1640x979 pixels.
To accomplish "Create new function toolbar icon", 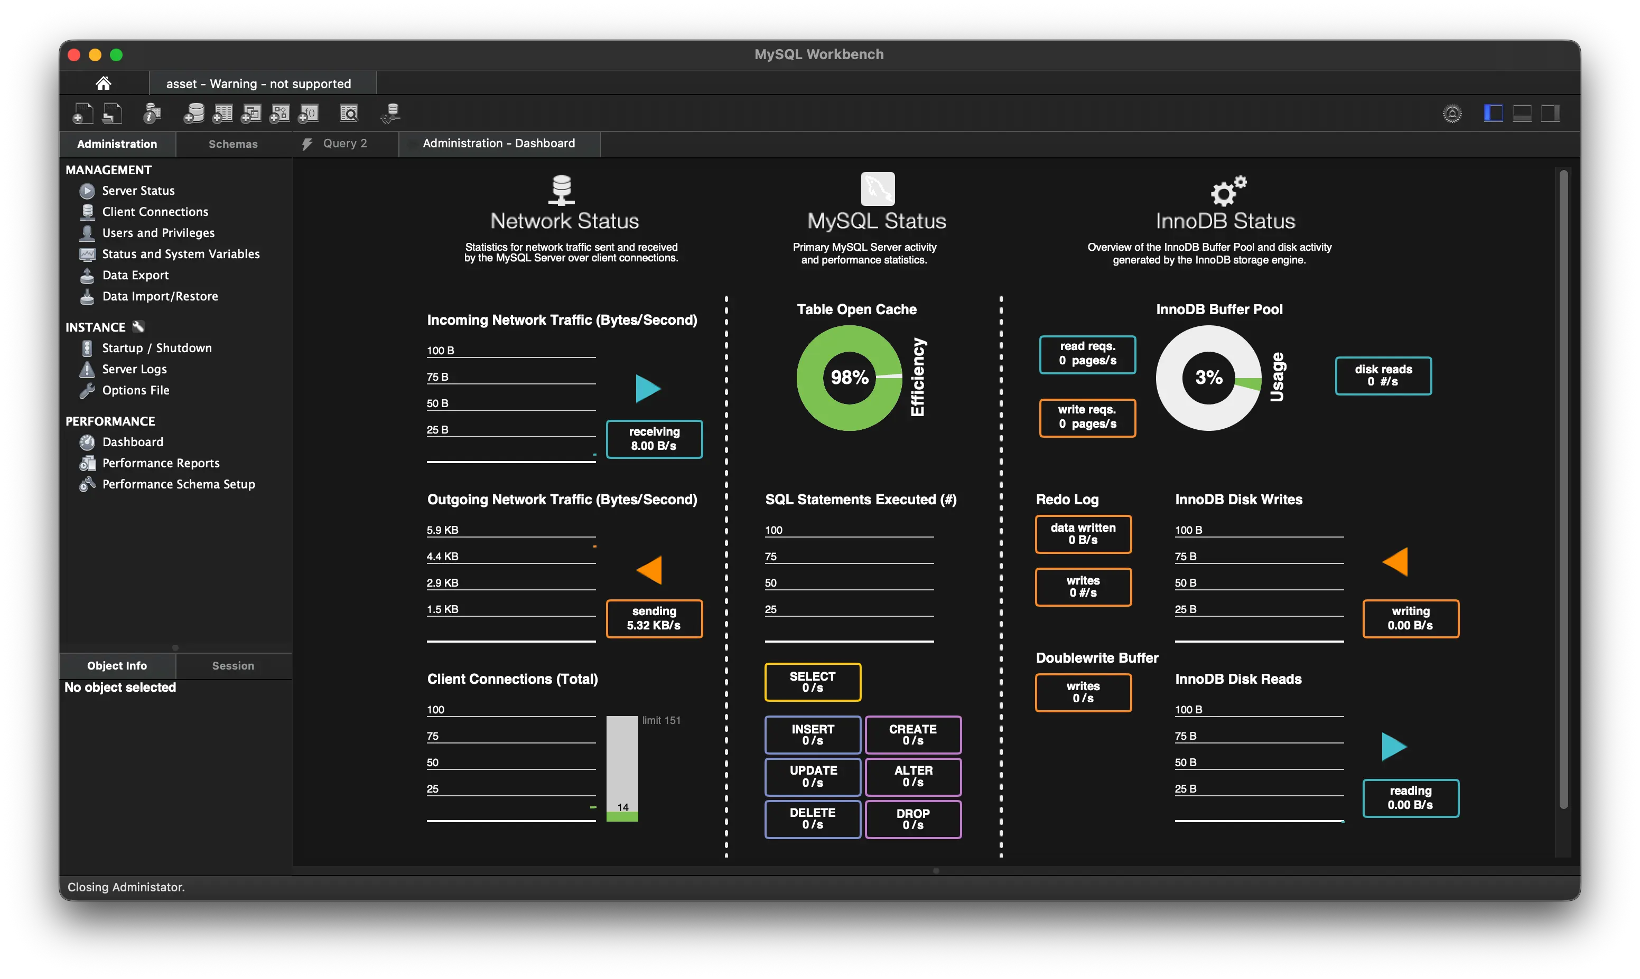I will 308,114.
